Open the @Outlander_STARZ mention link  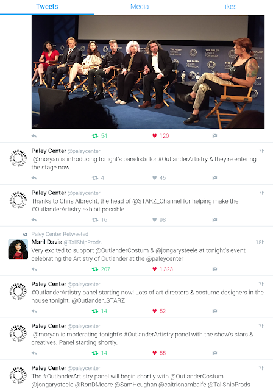point(98,300)
